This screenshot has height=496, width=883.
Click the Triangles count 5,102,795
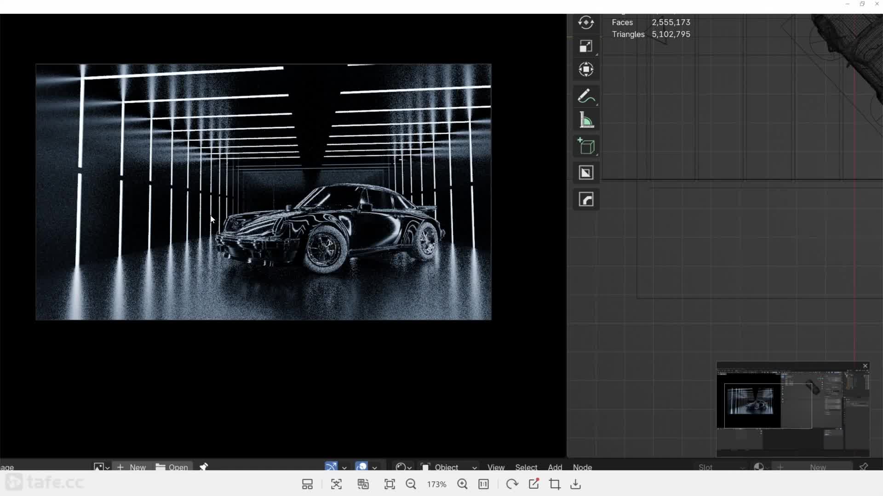coord(671,34)
